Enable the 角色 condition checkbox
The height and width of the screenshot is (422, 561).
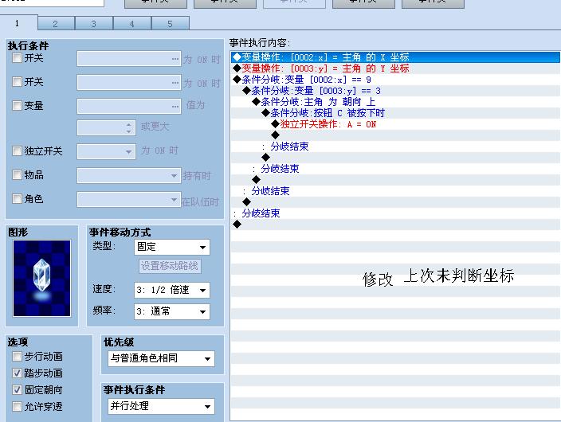click(x=17, y=198)
